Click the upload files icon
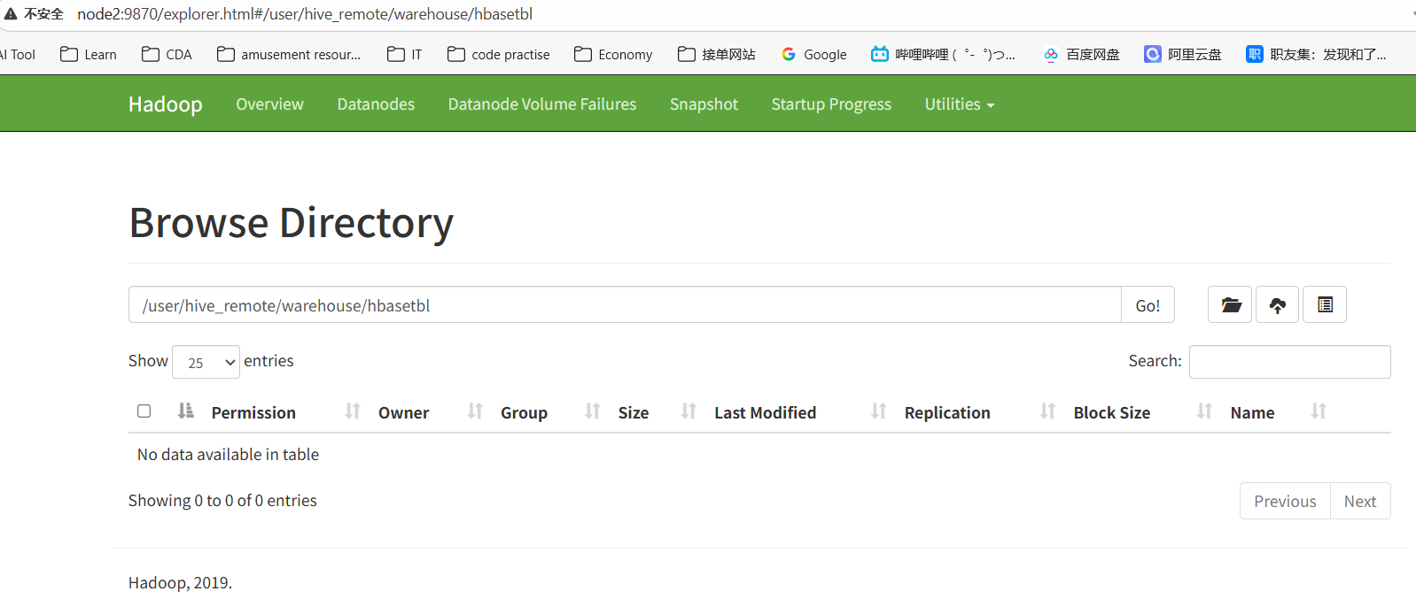Viewport: 1416px width, 599px height. pos(1277,305)
